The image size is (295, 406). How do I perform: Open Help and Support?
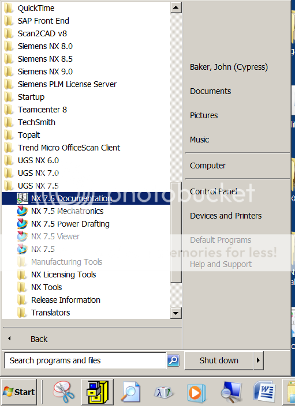tap(221, 264)
